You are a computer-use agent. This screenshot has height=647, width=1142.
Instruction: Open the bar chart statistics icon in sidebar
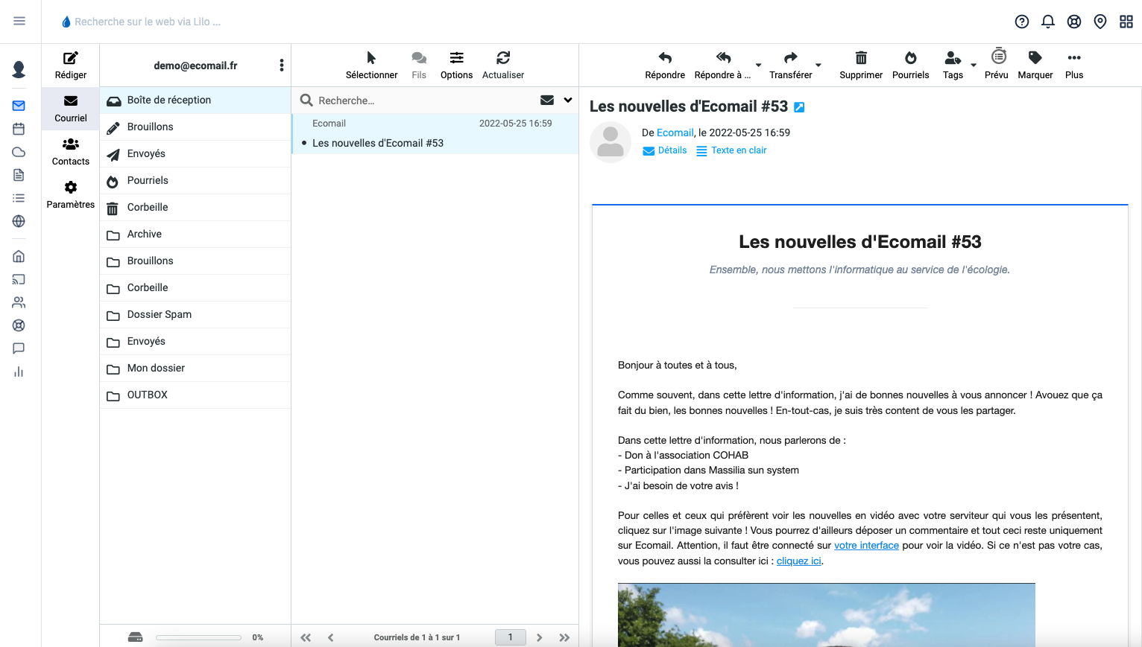[19, 372]
